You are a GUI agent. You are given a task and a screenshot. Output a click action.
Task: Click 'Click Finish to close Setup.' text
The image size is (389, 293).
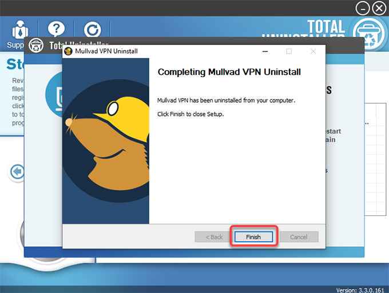click(190, 114)
